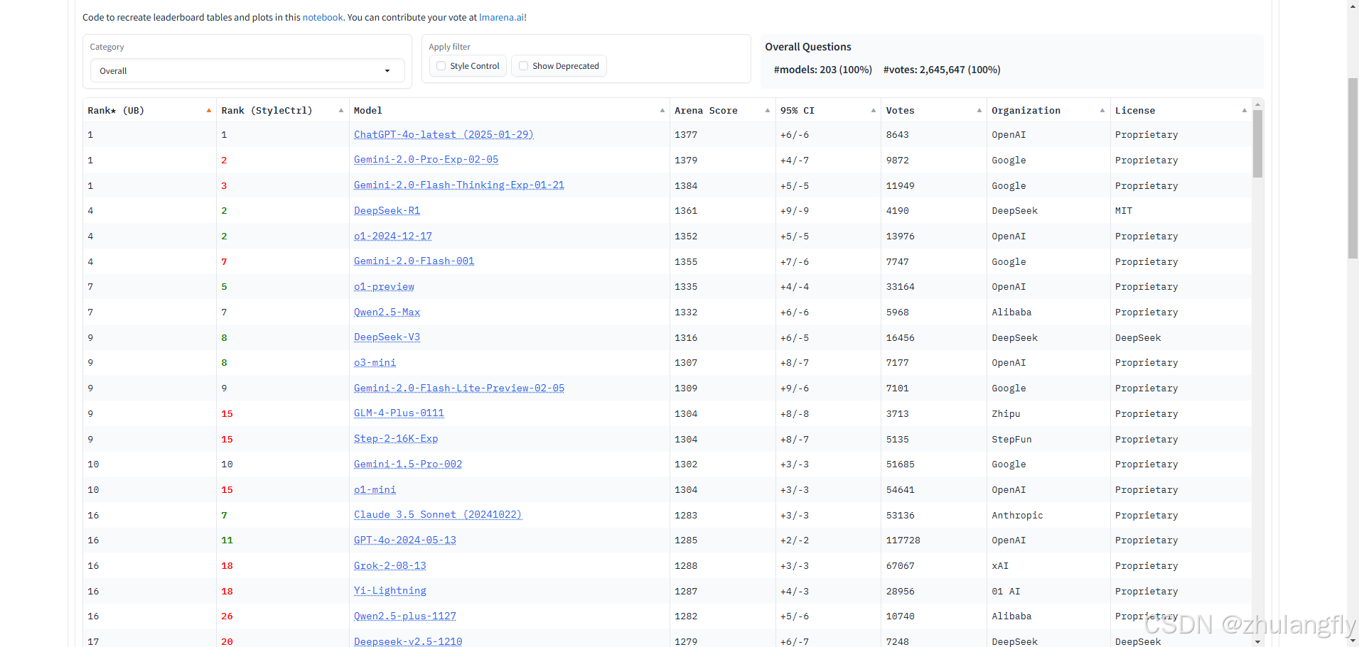
Task: Open the Gemini-1.5-Pro-002 model link
Action: coord(408,464)
